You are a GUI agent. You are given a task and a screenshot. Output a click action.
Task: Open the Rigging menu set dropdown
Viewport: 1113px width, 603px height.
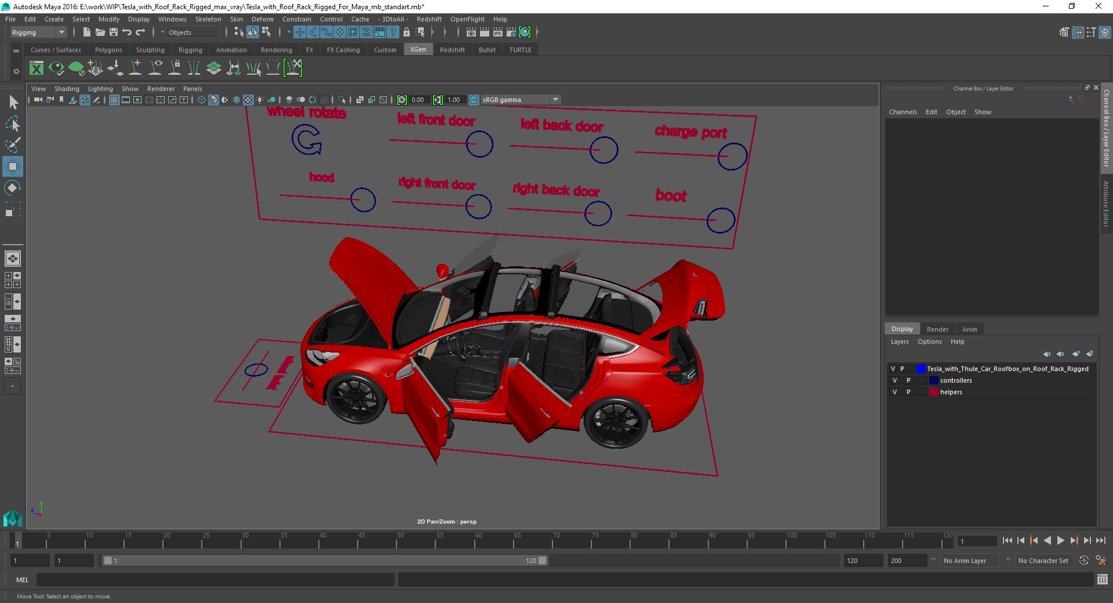point(38,32)
